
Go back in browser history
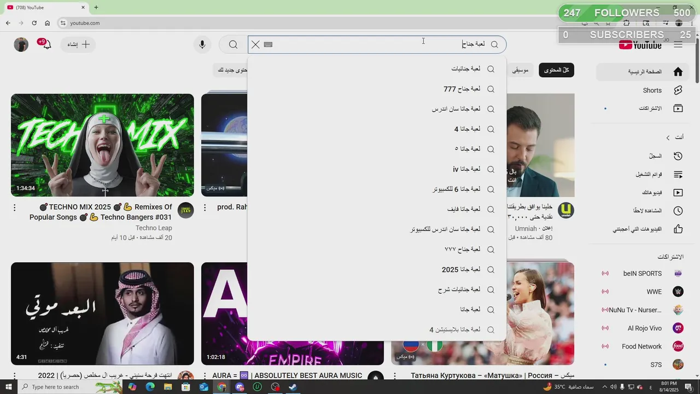point(8,23)
